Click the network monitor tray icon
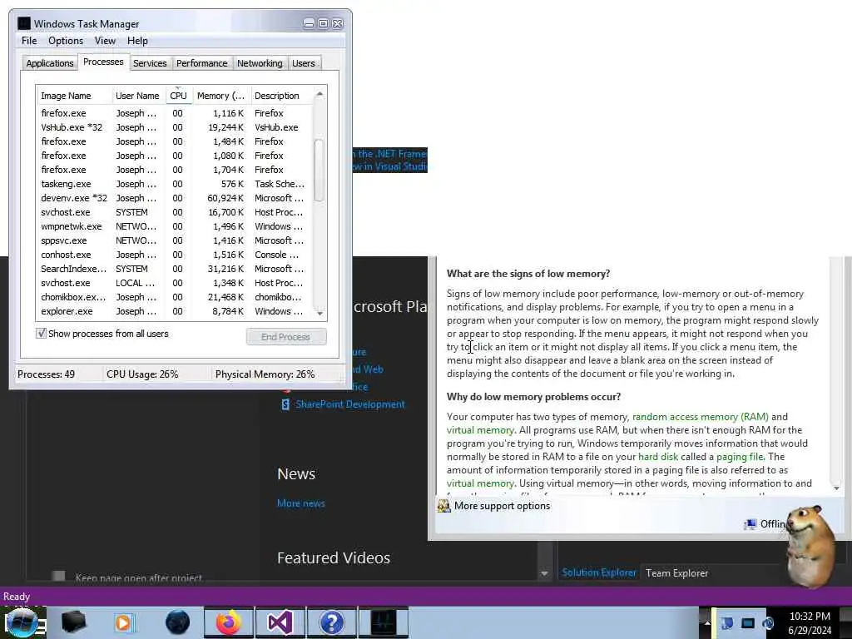 [x=748, y=622]
